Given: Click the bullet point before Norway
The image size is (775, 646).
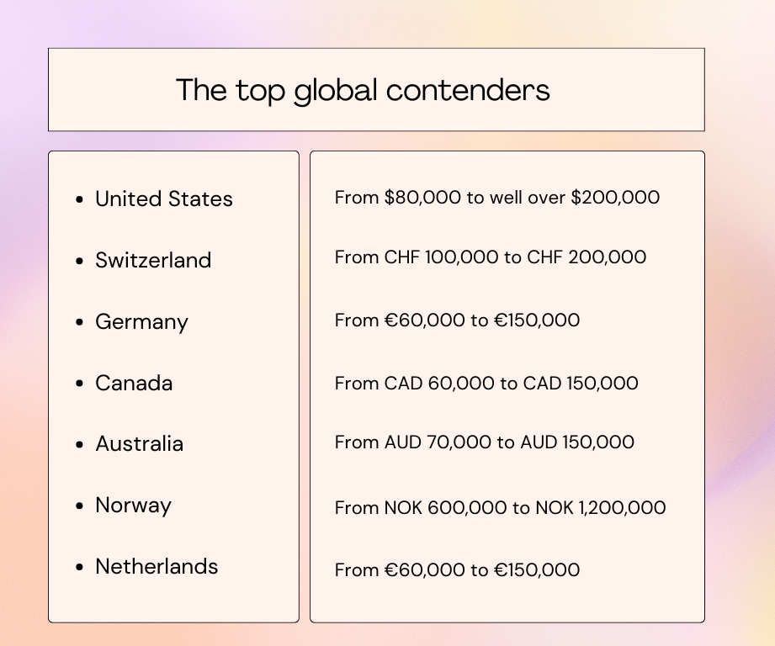Looking at the screenshot, I should [x=80, y=506].
